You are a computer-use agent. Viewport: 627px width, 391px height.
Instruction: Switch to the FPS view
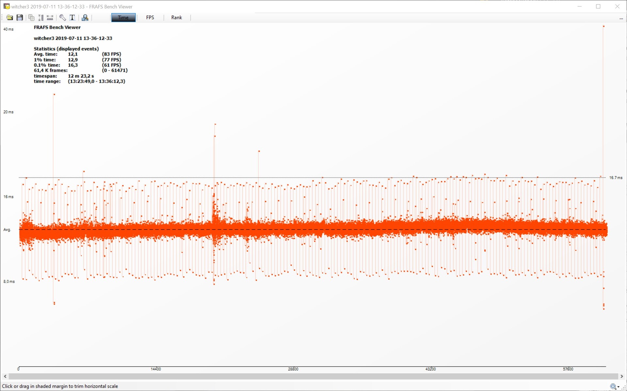pos(150,18)
